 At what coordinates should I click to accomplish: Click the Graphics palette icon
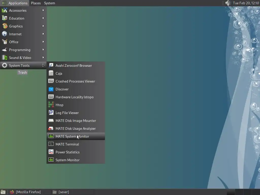(x=5, y=26)
